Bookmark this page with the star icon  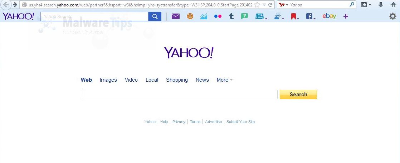(257, 5)
